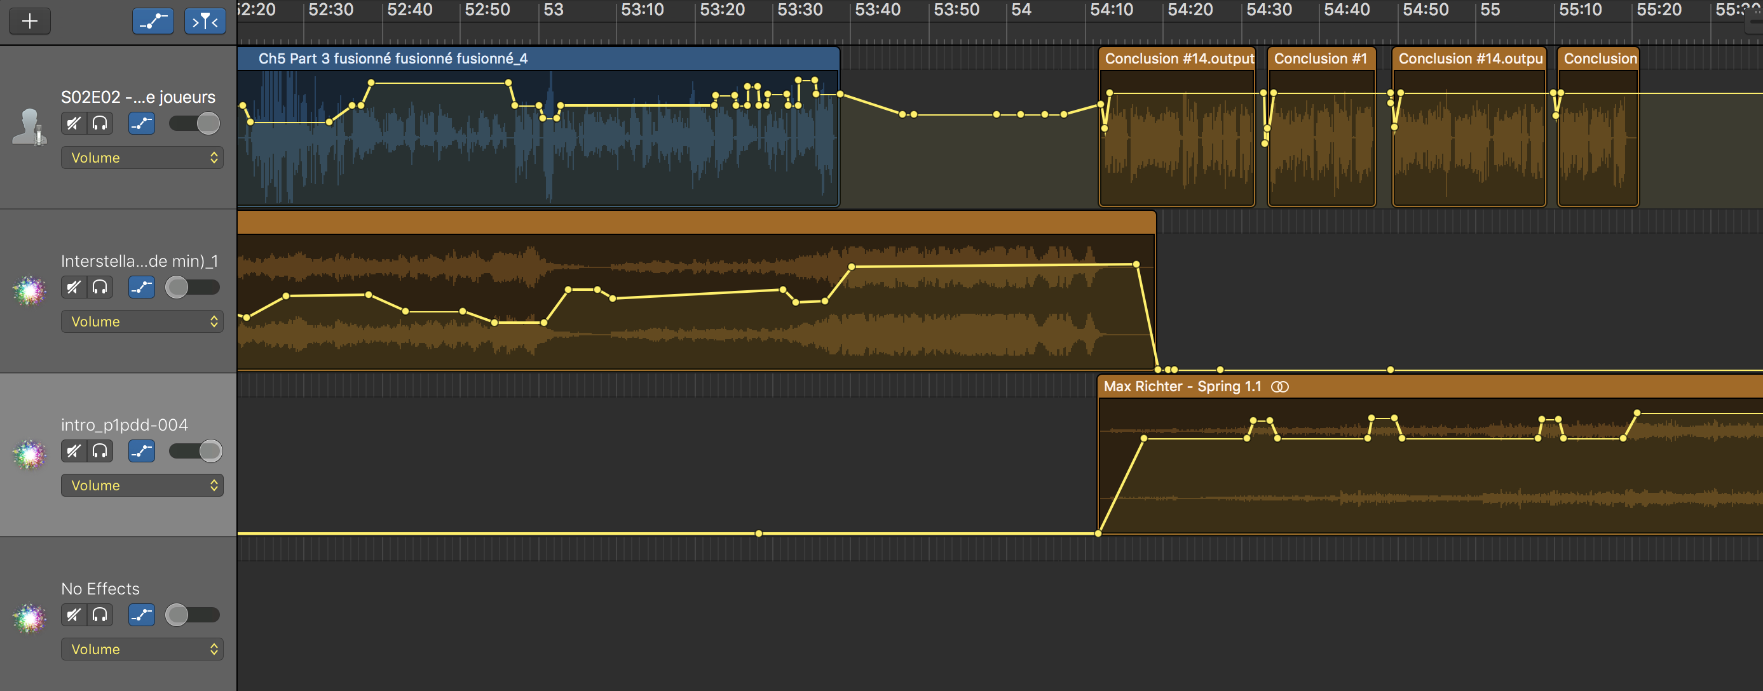Viewport: 1763px width, 691px height.
Task: Adjust the intro_p1pdd-004 track volume slider
Action: click(210, 451)
